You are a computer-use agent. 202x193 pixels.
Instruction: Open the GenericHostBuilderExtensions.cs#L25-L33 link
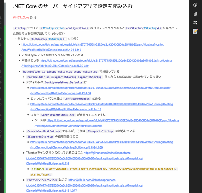coord(100,90)
